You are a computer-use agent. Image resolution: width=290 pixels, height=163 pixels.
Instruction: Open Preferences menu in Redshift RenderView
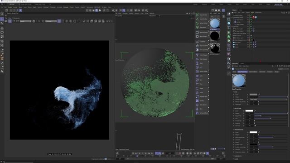point(16,18)
